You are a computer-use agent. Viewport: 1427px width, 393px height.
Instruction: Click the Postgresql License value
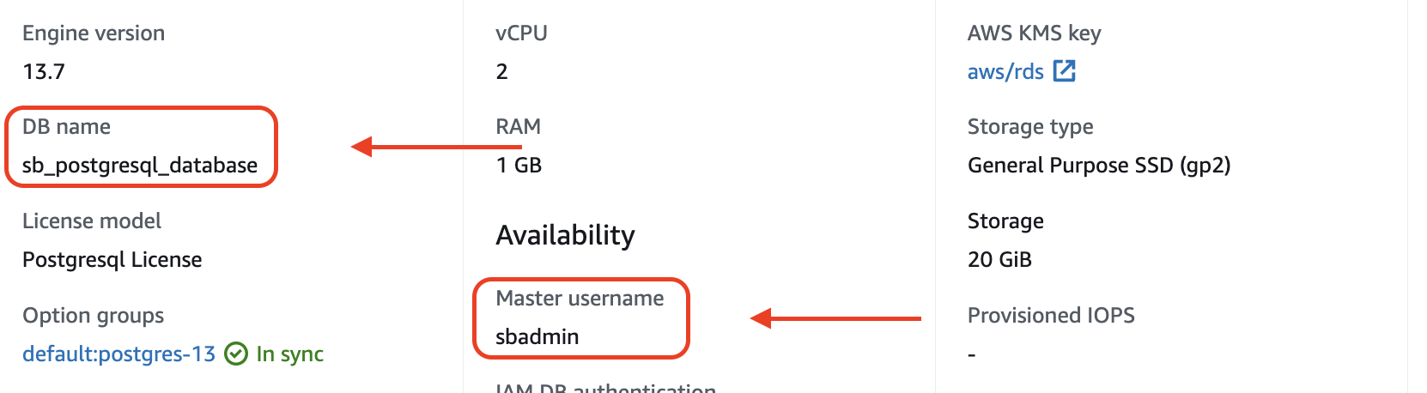[x=112, y=259]
